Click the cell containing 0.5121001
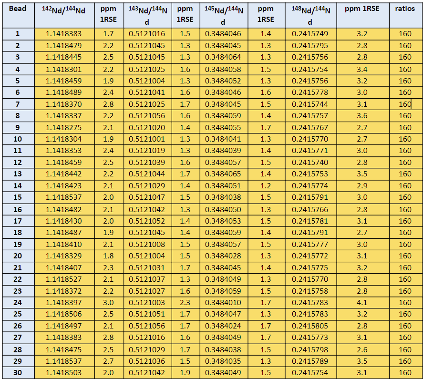The image size is (423, 379). (x=148, y=139)
